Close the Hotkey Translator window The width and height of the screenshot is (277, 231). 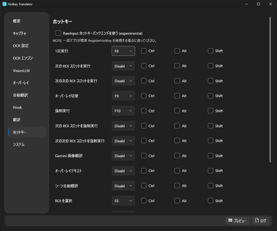pyautogui.click(x=270, y=4)
